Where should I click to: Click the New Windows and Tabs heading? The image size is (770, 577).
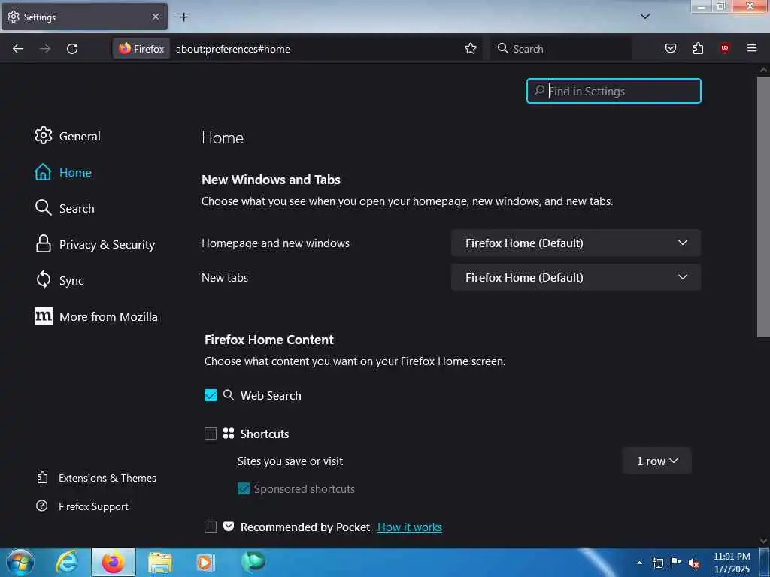pyautogui.click(x=271, y=180)
